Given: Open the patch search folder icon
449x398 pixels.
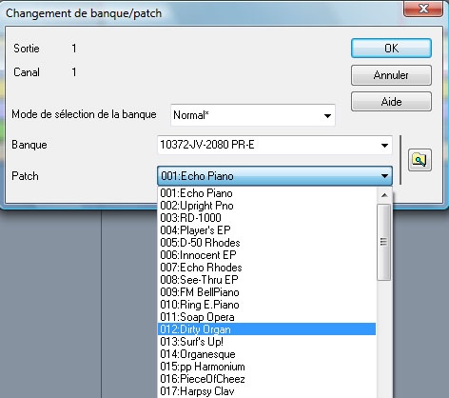Looking at the screenshot, I should [x=420, y=160].
